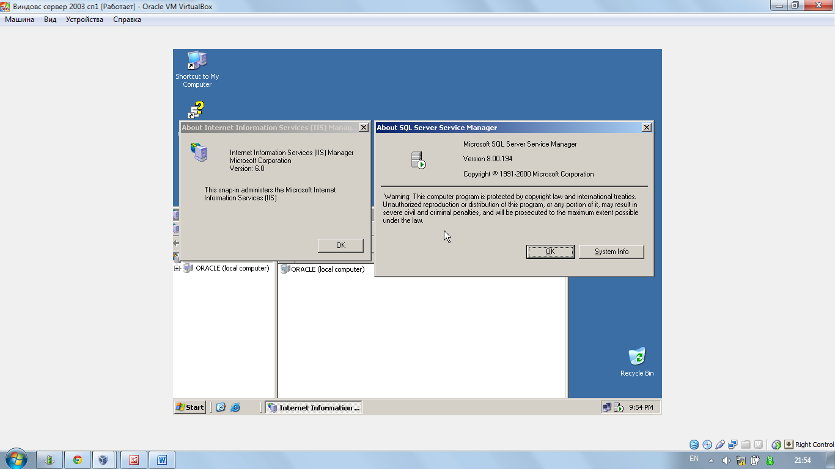The width and height of the screenshot is (835, 469).
Task: Click the VirtualBox shared folders indicator
Action: (x=745, y=445)
